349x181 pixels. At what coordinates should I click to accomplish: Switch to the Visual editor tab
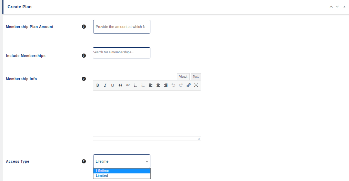pos(183,77)
